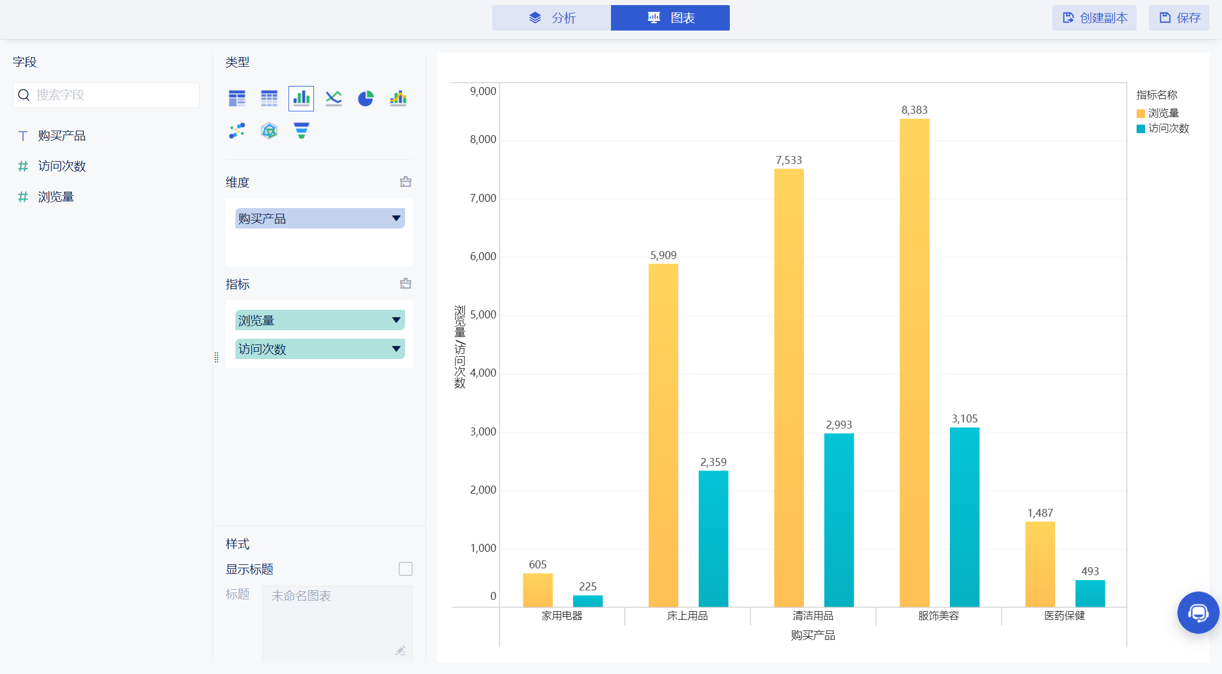Enable the 显示标题 checkbox
This screenshot has height=674, width=1222.
(x=406, y=569)
